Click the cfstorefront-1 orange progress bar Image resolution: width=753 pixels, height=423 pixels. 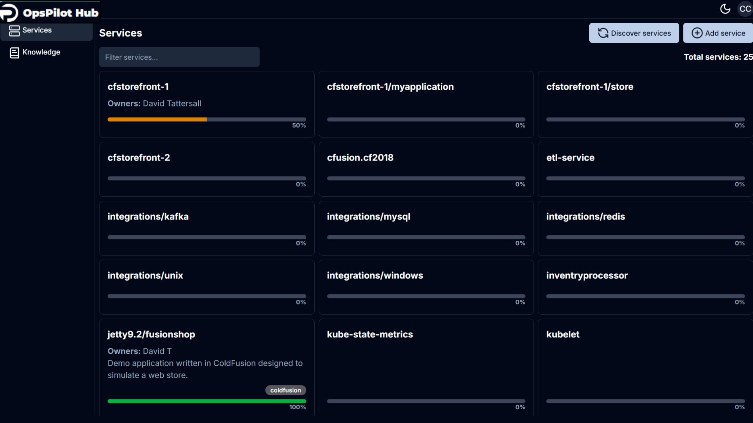point(207,120)
